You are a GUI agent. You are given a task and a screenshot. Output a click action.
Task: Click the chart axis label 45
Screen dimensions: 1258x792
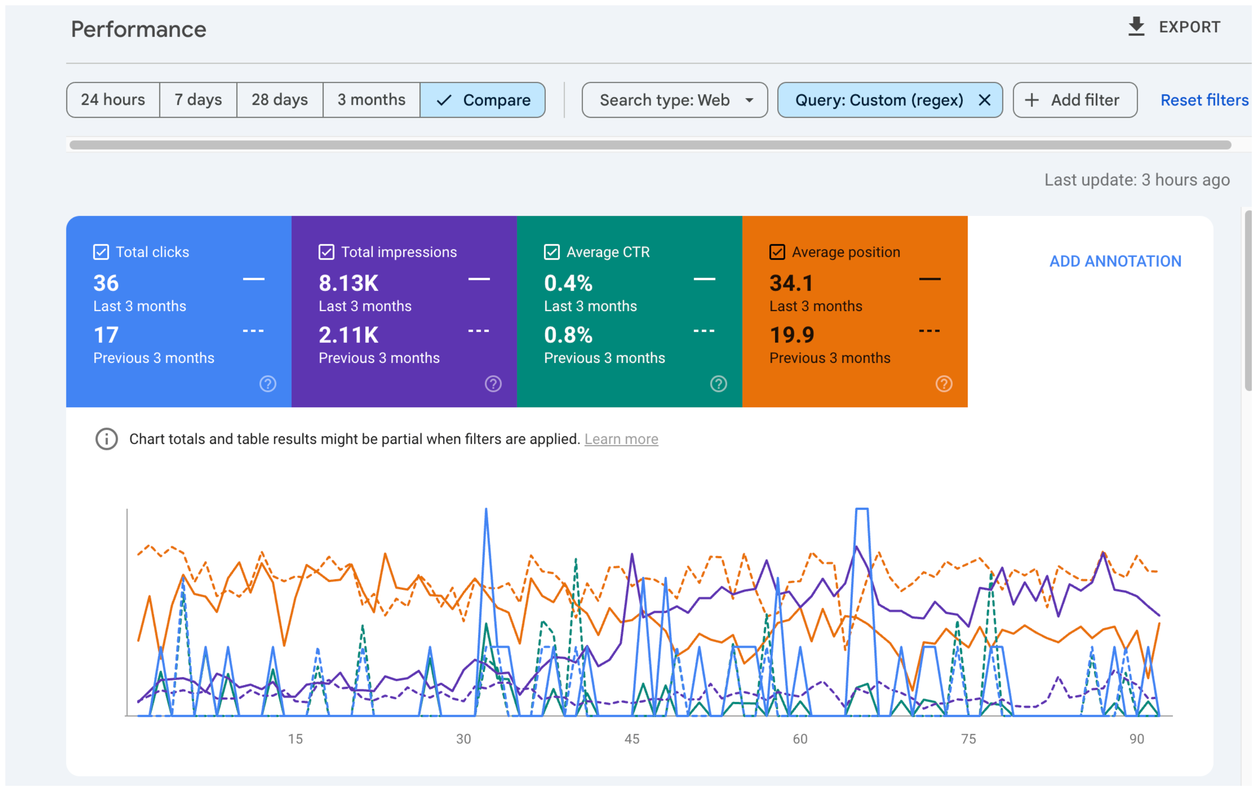click(x=632, y=739)
